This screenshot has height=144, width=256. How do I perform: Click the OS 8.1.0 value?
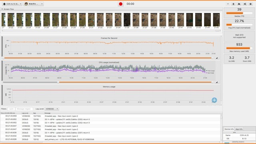pyautogui.click(x=244, y=138)
